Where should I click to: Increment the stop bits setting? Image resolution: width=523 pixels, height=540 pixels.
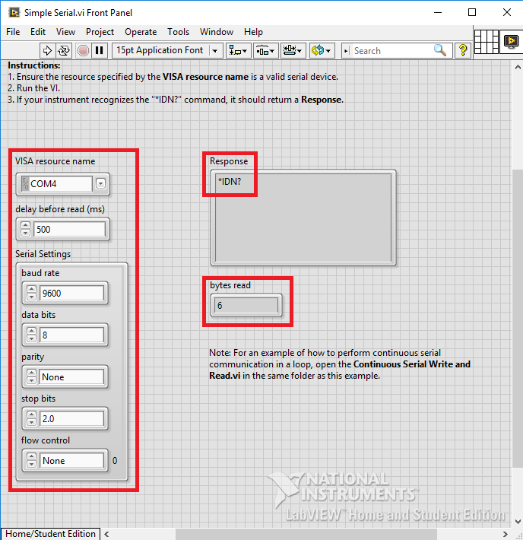(31, 415)
